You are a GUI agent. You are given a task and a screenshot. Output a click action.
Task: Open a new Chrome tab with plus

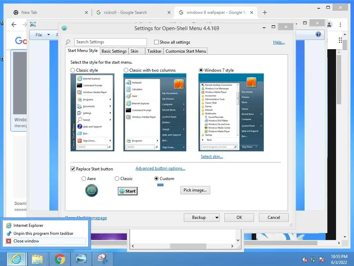[x=265, y=12]
